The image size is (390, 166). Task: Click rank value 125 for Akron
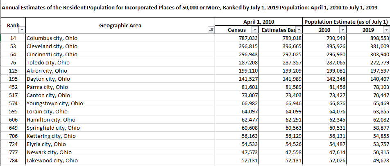tap(13, 71)
